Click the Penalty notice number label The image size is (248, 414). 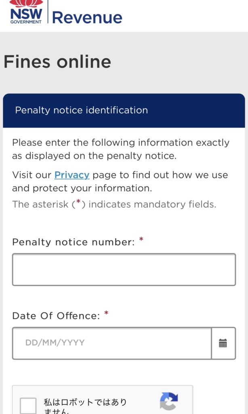(x=74, y=242)
